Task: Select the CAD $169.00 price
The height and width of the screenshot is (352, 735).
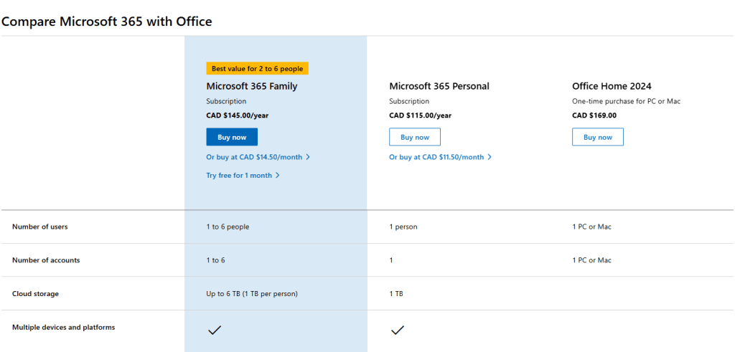Action: (x=594, y=115)
